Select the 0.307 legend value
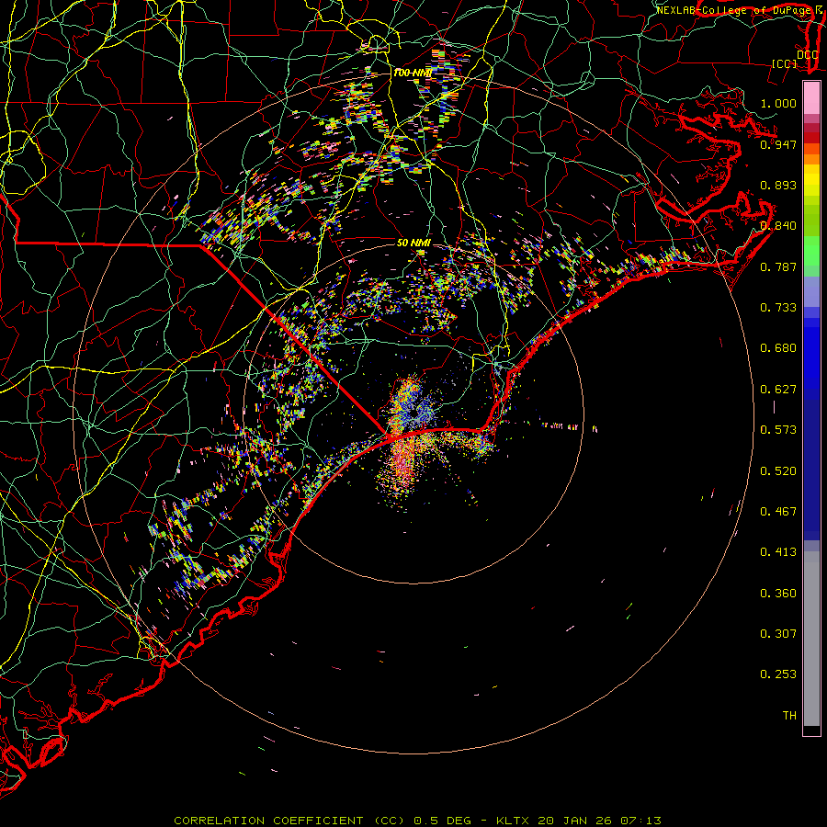The width and height of the screenshot is (827, 827). point(778,634)
